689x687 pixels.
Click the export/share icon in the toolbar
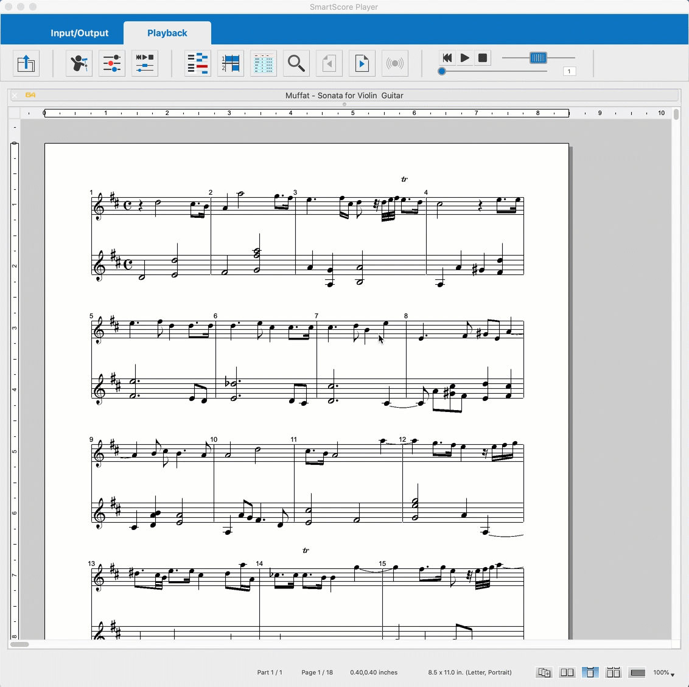tap(26, 63)
